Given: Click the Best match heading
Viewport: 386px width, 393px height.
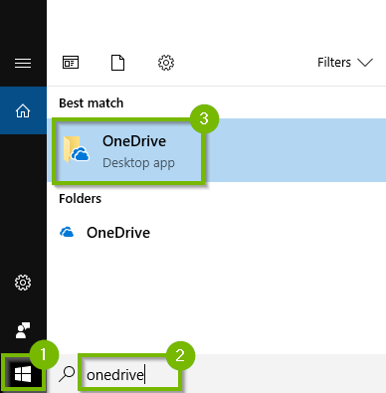Looking at the screenshot, I should point(92,103).
